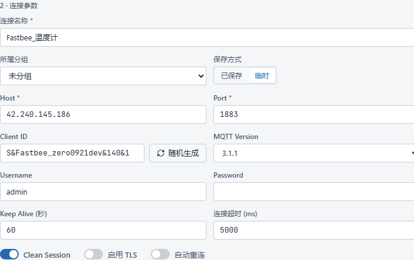This screenshot has height=260, width=414.
Task: Click the 保存方式 label
Action: (x=227, y=60)
